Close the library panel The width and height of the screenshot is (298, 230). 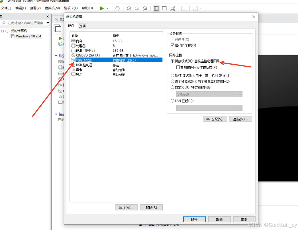(48, 17)
